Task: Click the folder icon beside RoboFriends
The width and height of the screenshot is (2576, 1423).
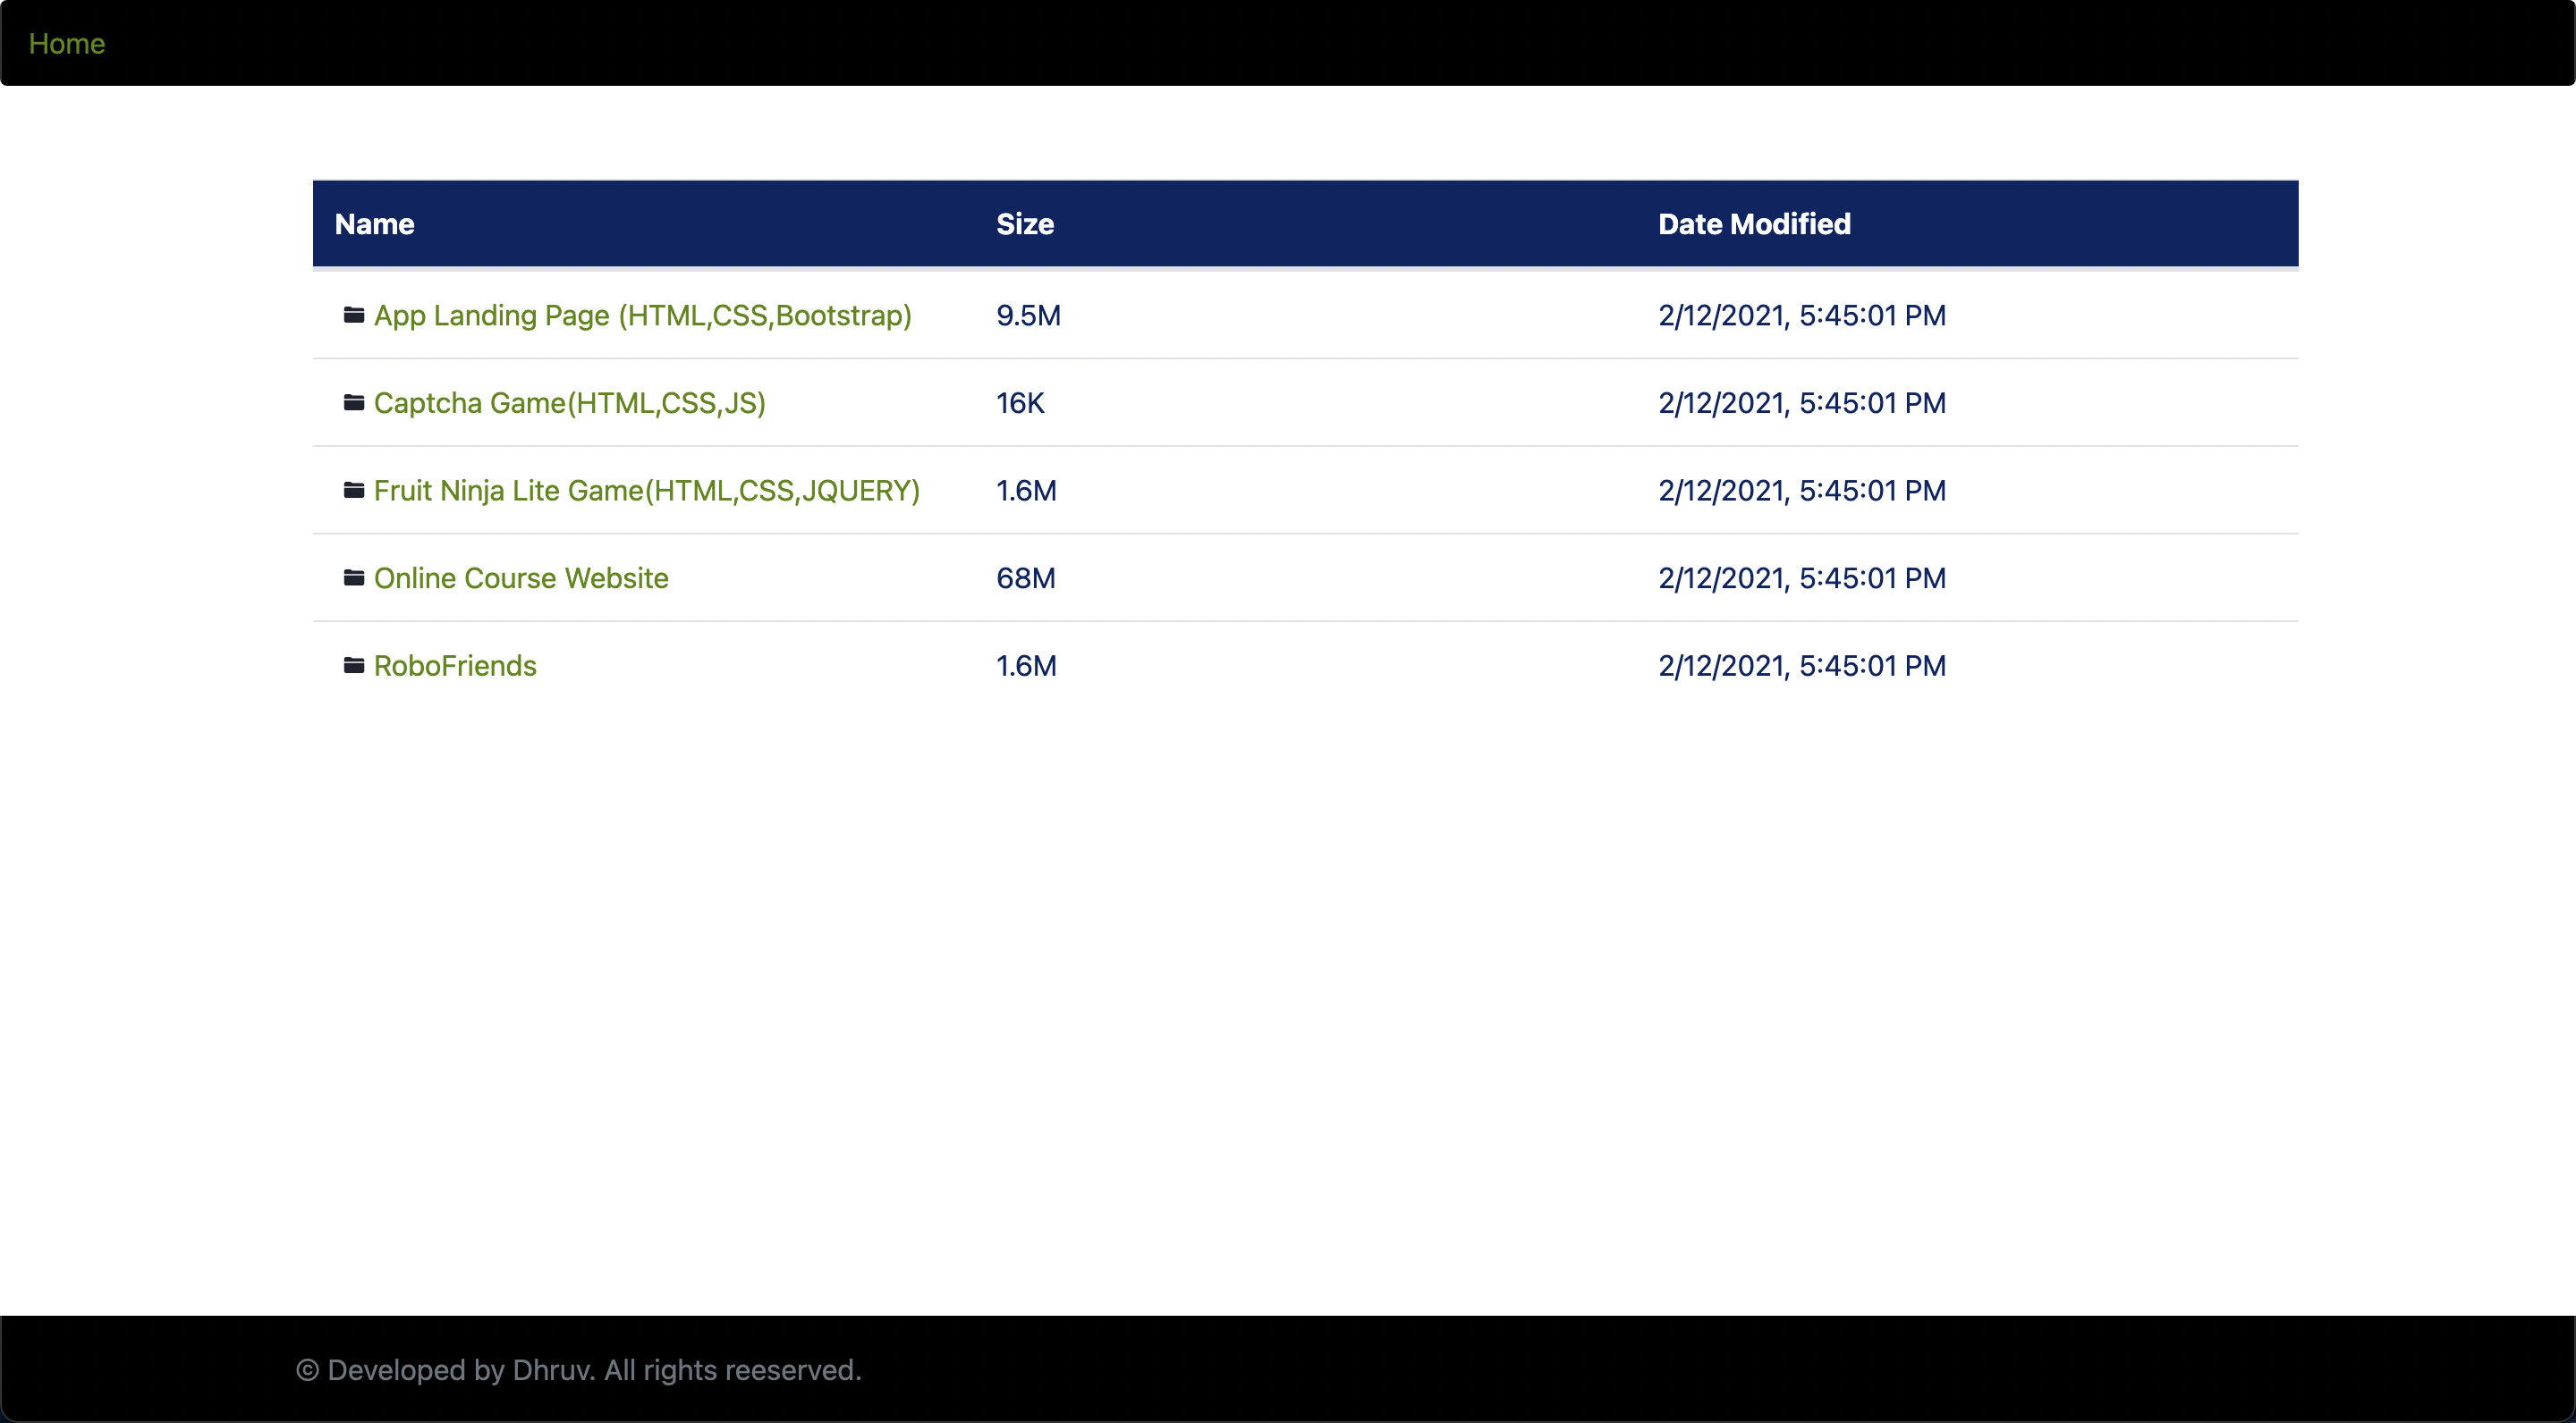Action: point(354,666)
